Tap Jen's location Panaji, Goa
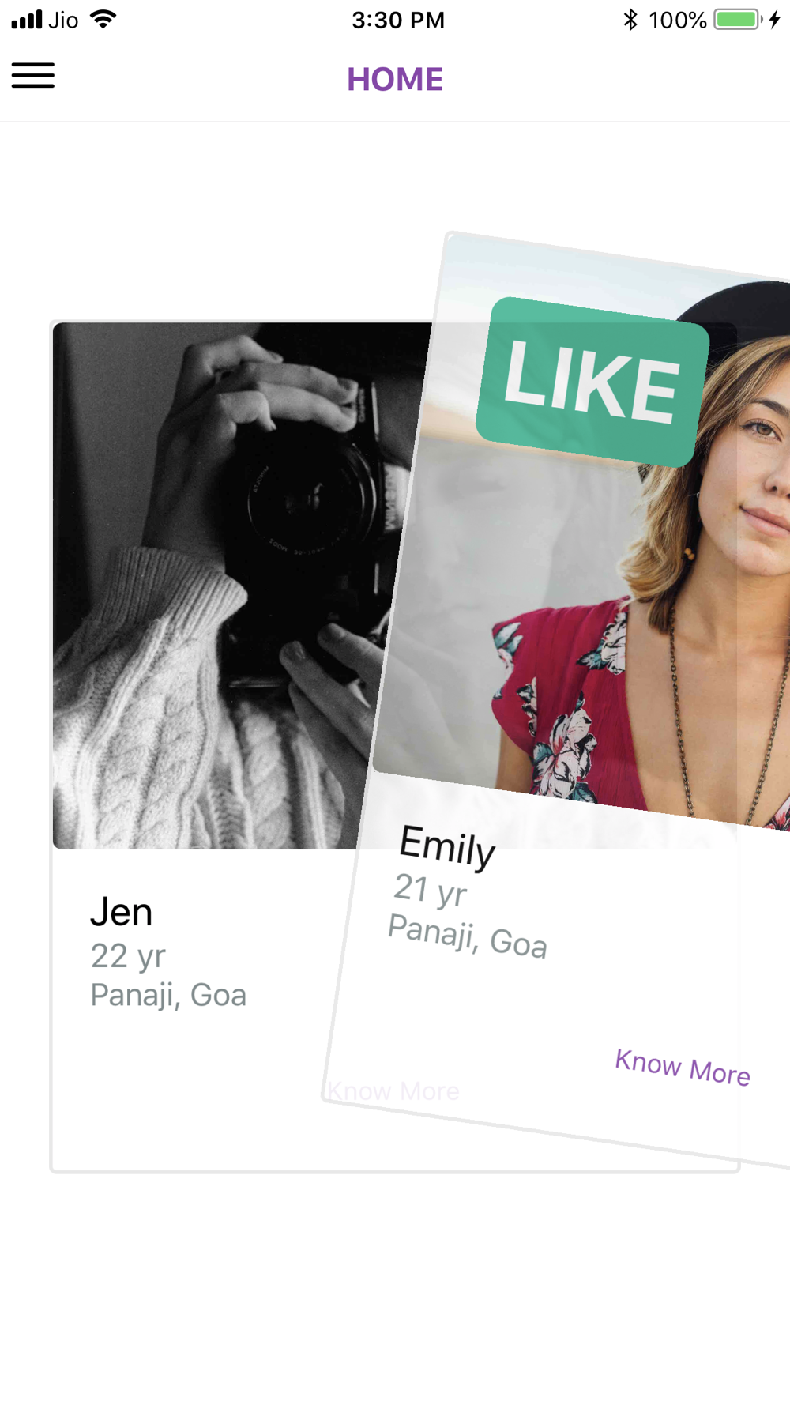Viewport: 790px width, 1405px height. click(168, 995)
